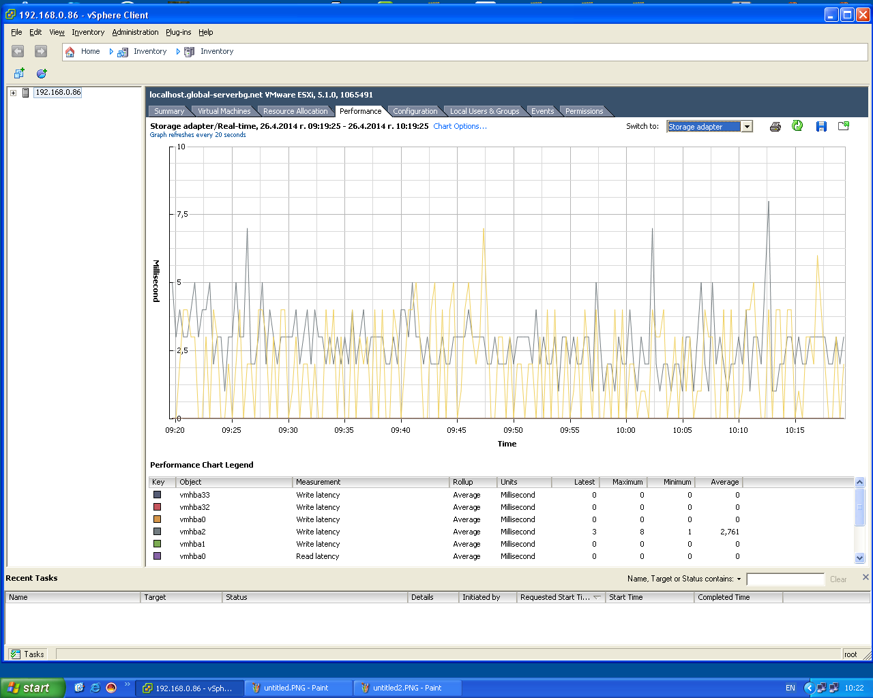This screenshot has height=698, width=873.
Task: Launch Internet Explorer from quick launch
Action: [x=95, y=688]
